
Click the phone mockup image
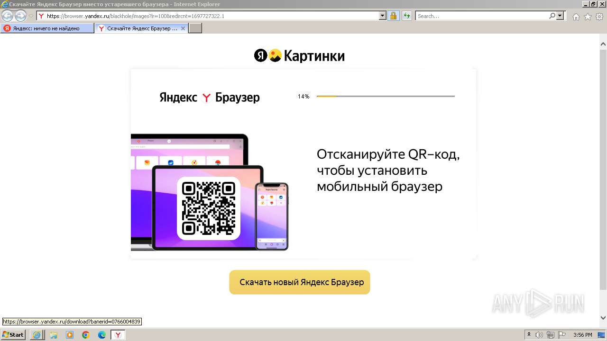pyautogui.click(x=272, y=216)
